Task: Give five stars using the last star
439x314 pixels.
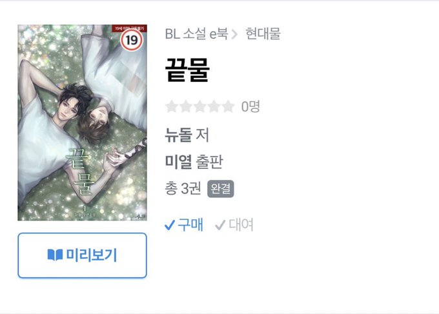Action: [x=228, y=106]
